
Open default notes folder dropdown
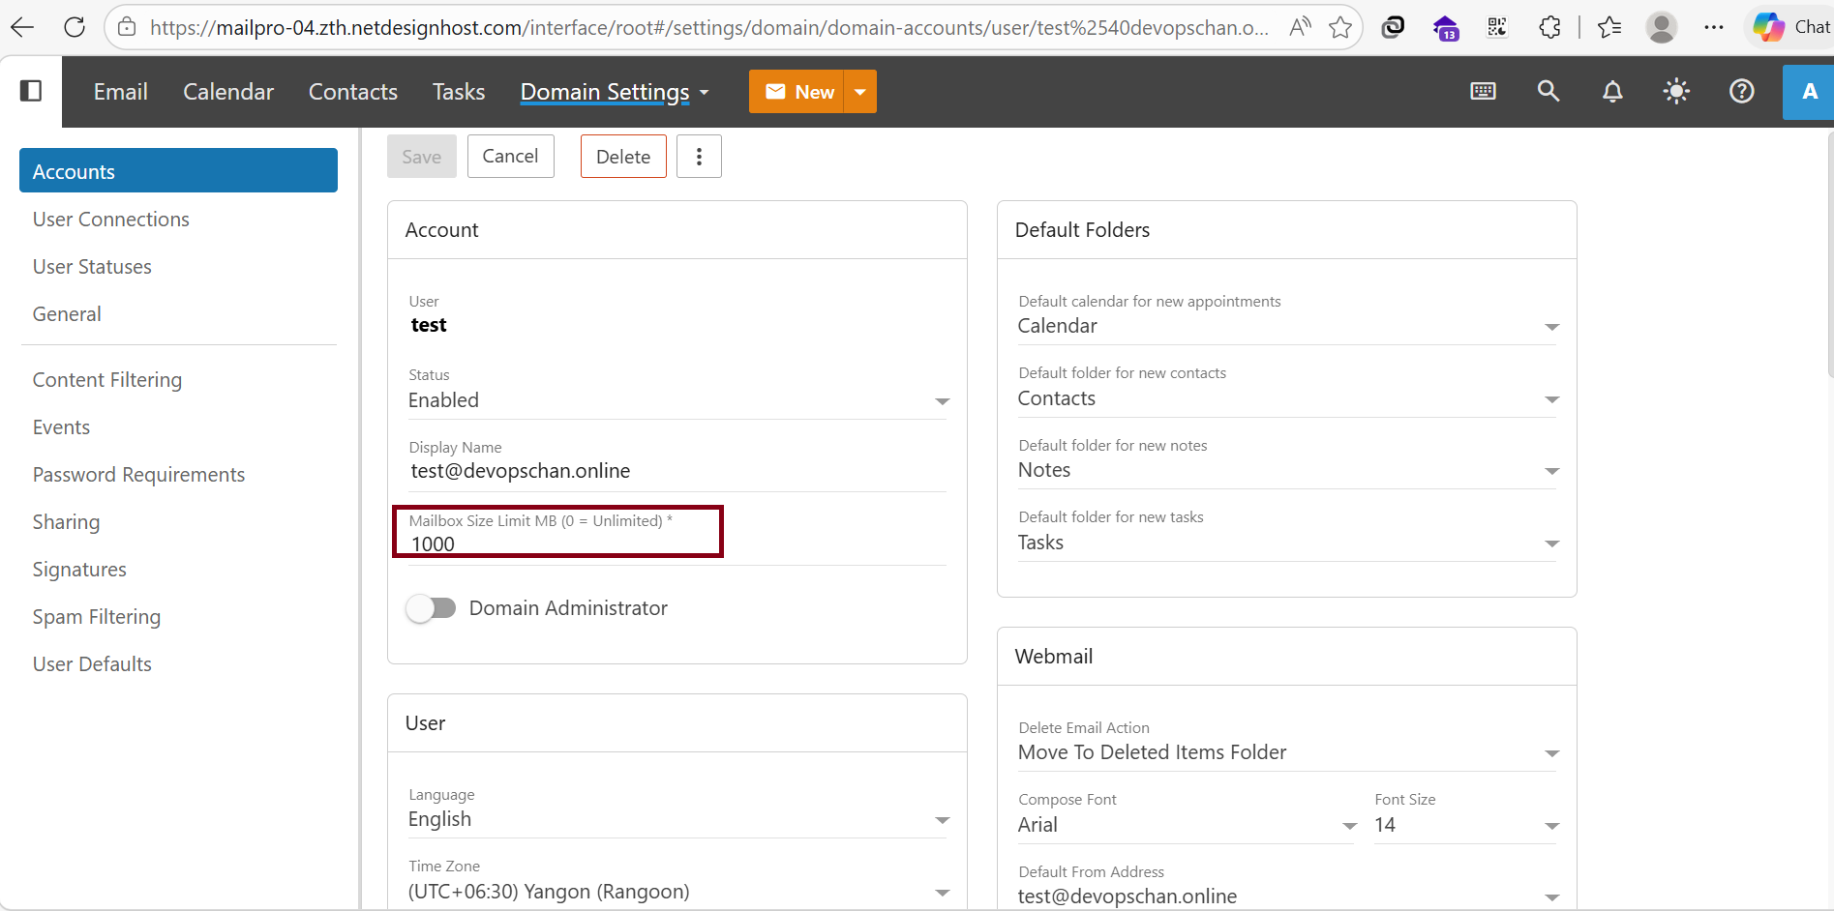click(1288, 470)
